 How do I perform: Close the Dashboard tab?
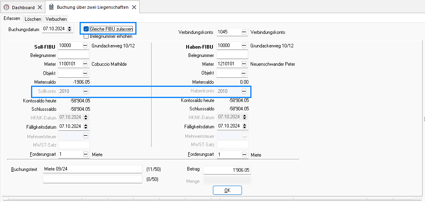pyautogui.click(x=39, y=7)
